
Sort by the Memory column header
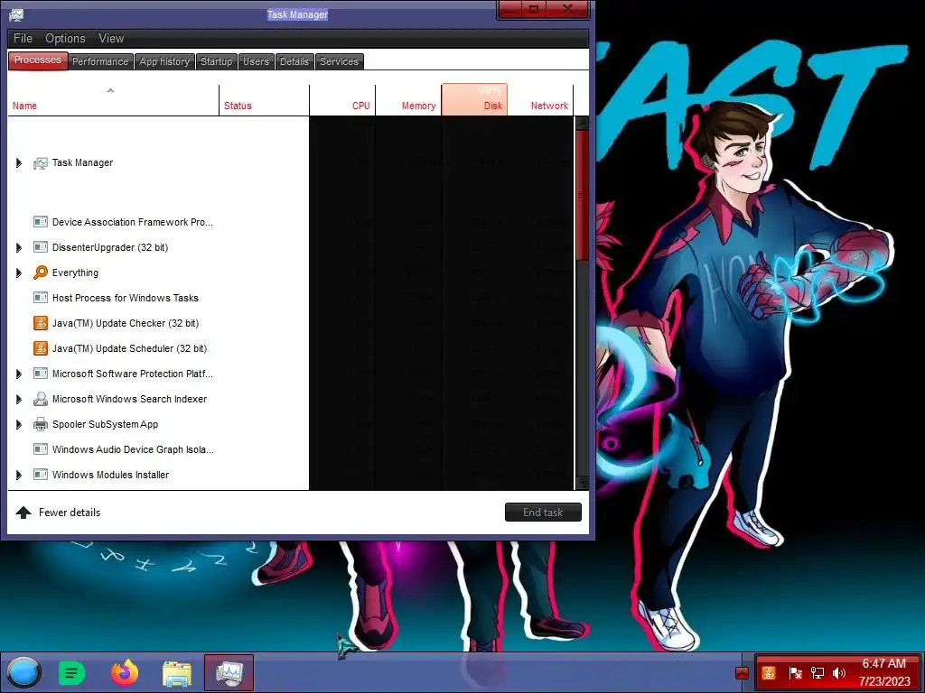pos(409,99)
